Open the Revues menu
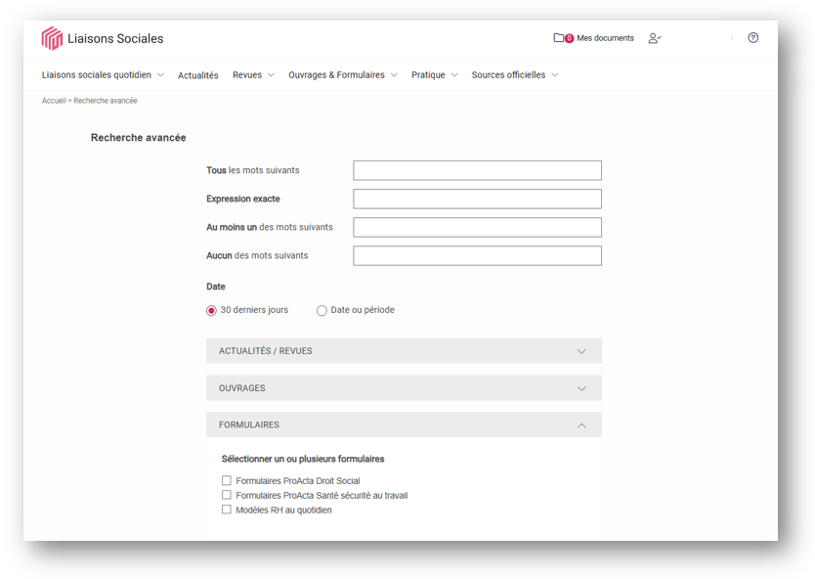The width and height of the screenshot is (815, 579). click(x=247, y=75)
